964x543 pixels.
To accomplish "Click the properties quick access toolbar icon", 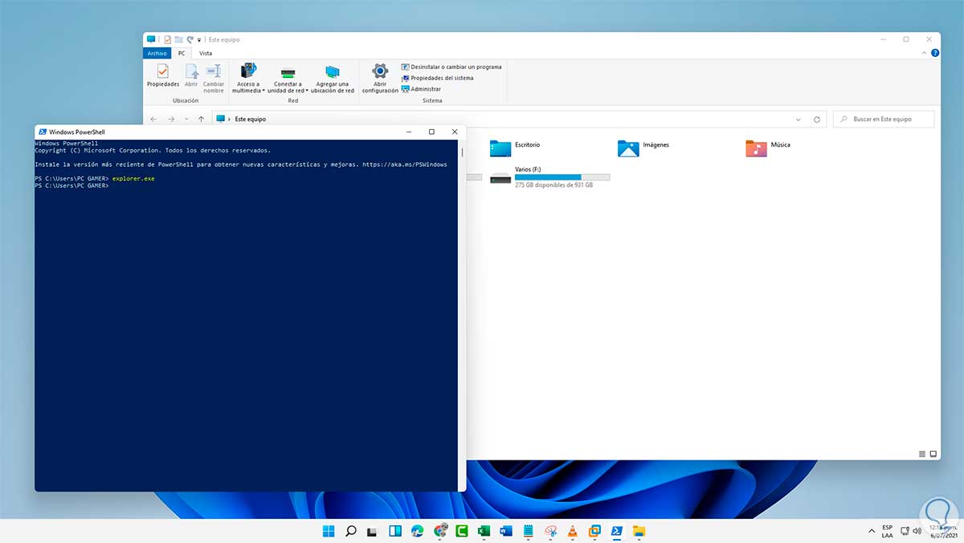I will 167,39.
